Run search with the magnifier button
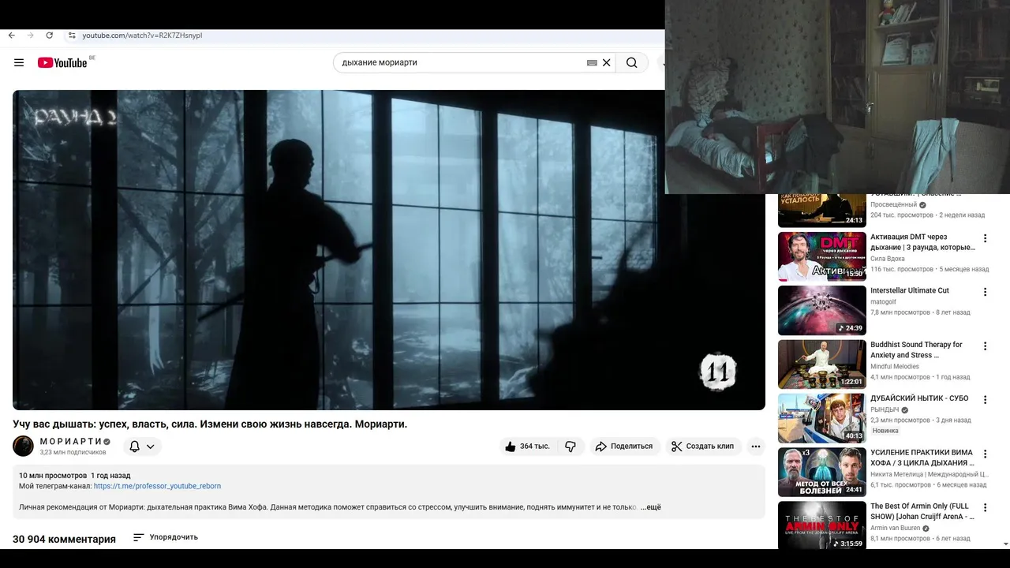 pos(631,63)
